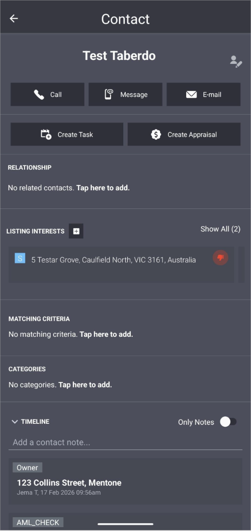The height and width of the screenshot is (531, 251).
Task: Tap the blue S listing badge
Action: coord(20,259)
